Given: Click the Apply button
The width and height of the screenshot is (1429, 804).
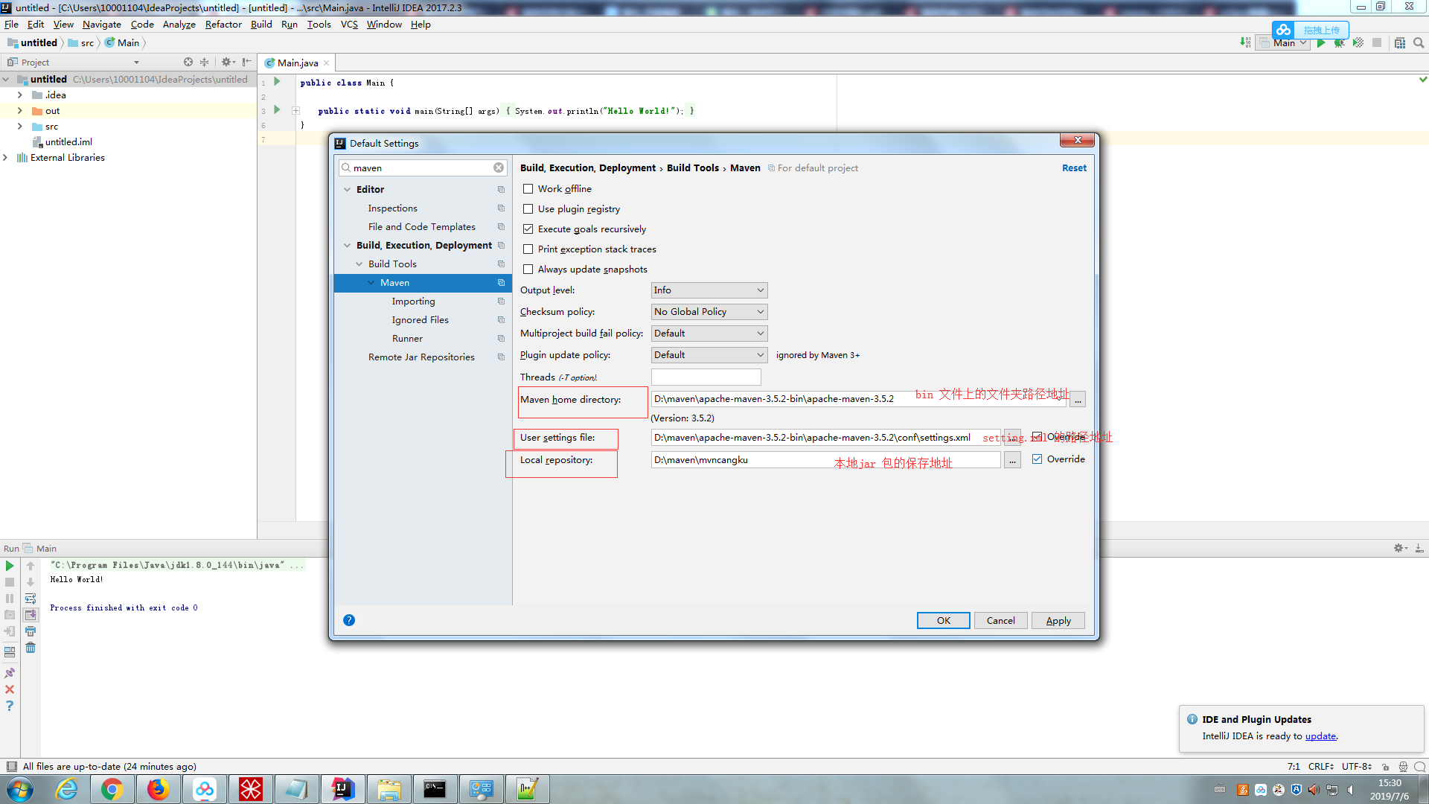Looking at the screenshot, I should (1058, 621).
